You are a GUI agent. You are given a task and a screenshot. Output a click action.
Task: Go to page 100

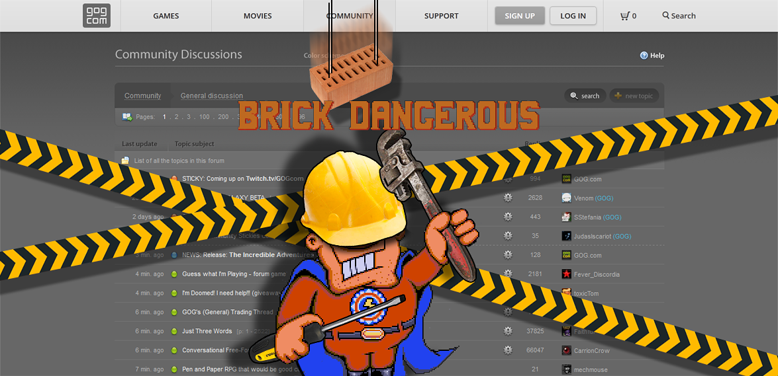click(x=205, y=117)
